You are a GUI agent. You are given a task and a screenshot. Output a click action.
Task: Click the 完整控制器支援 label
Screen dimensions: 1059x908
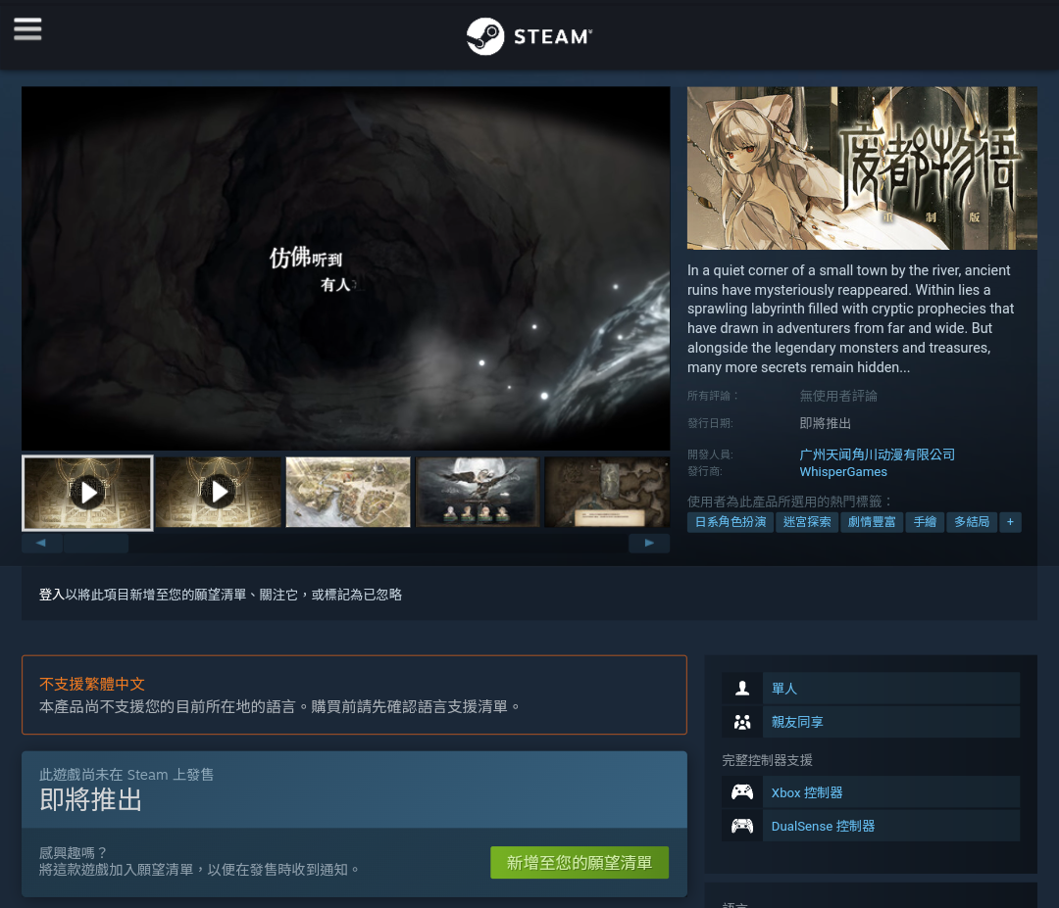pyautogui.click(x=767, y=760)
